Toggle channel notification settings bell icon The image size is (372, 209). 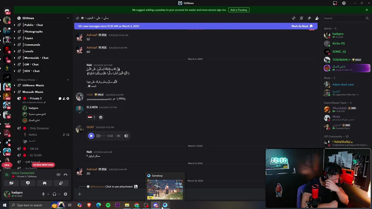click(301, 18)
